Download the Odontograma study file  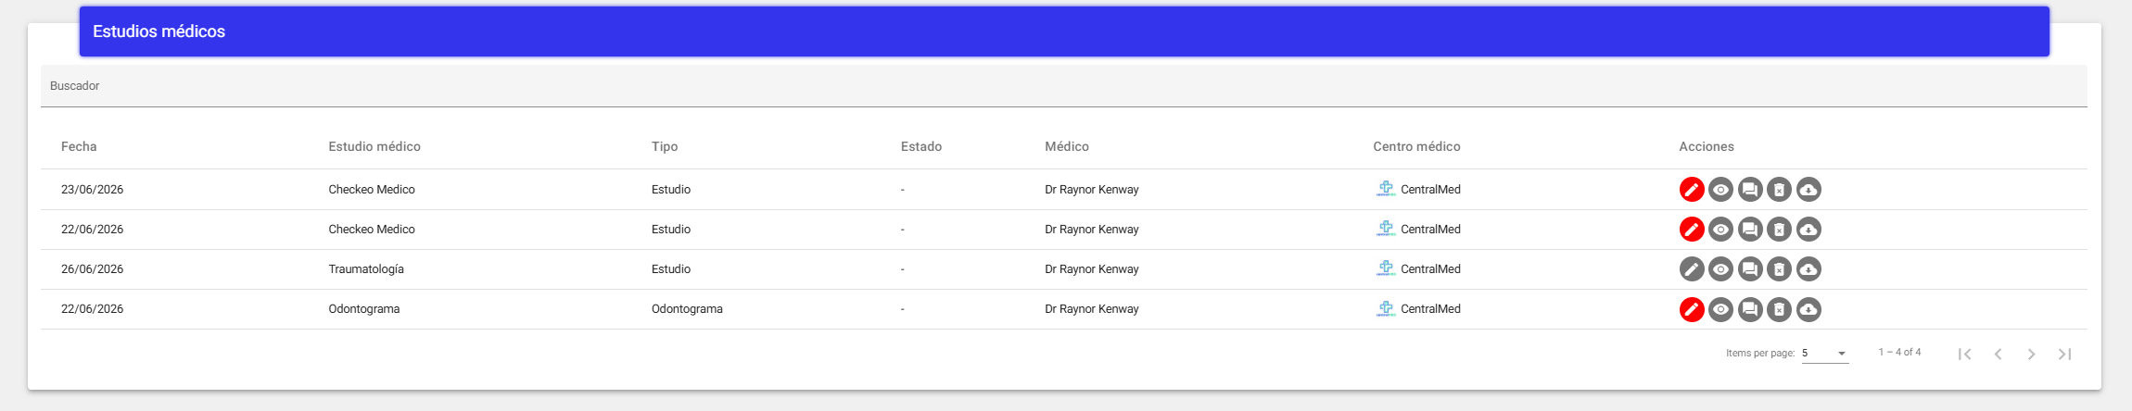click(1808, 309)
